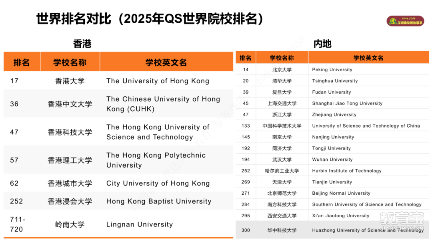Click Wuhan University
432x240 pixels.
click(x=332, y=160)
